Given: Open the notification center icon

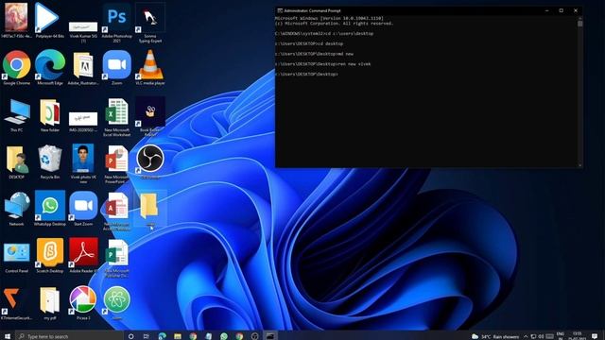Looking at the screenshot, I should tap(595, 336).
